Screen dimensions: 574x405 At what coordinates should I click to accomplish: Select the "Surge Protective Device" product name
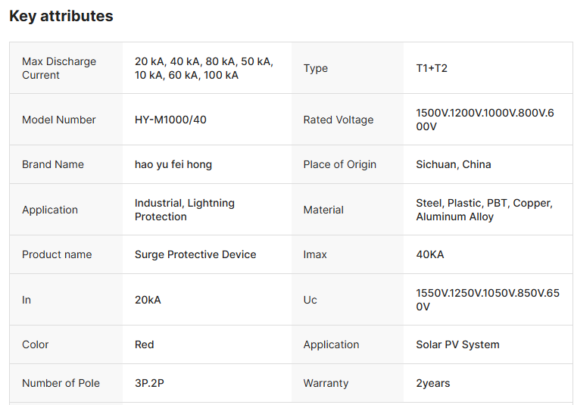(195, 254)
